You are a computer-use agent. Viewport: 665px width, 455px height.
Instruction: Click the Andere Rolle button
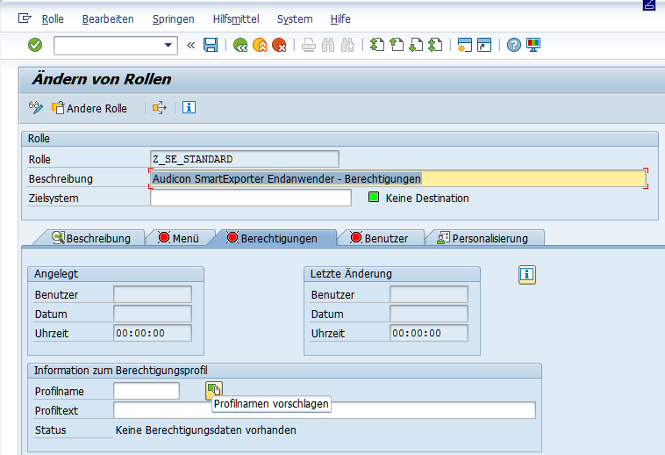(89, 108)
